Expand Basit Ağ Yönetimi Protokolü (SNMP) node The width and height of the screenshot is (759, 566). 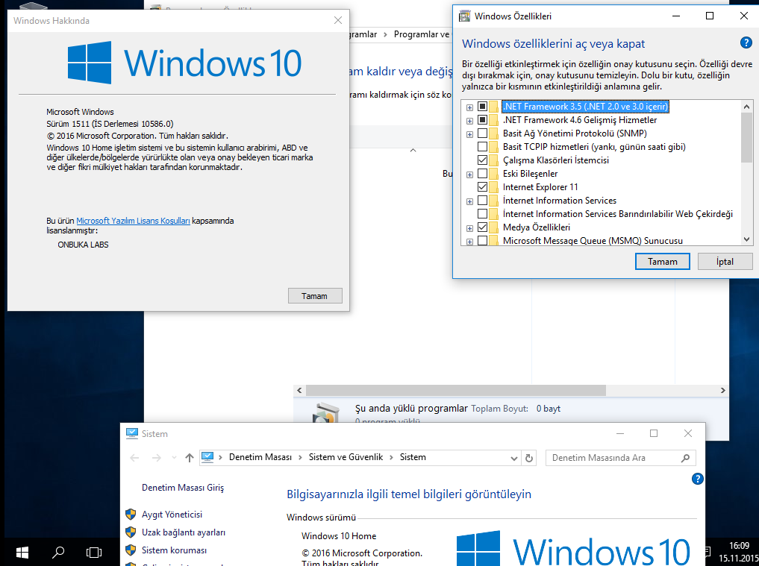pyautogui.click(x=469, y=134)
